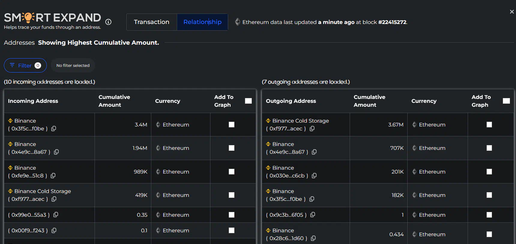Screen dimensions: 516x244
Task: Add outgoing Binance Cold Storage to graph
Action: point(489,124)
